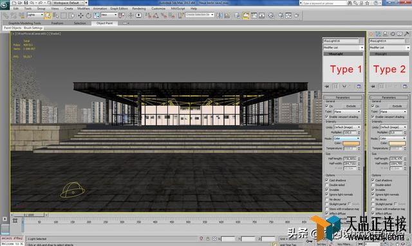Click the Exclude button in Type 1 panel
Viewport: 412px width, 246px height.
(351, 106)
